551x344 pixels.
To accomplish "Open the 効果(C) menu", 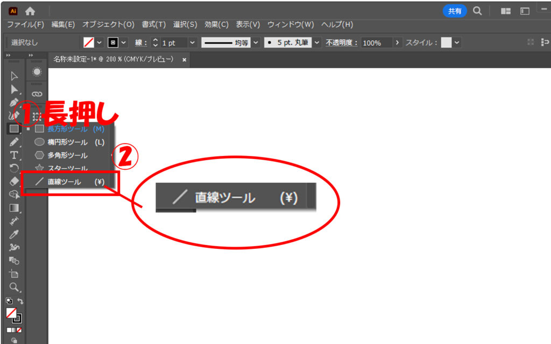I will [x=216, y=25].
